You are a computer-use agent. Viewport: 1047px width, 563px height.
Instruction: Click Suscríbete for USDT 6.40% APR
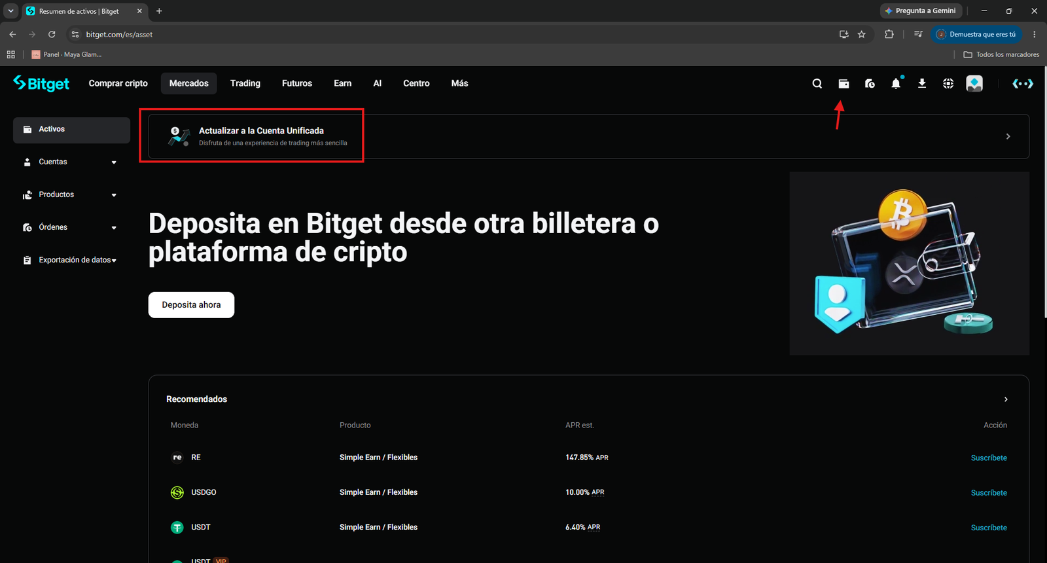pyautogui.click(x=989, y=527)
